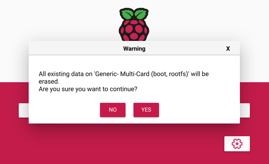Close the Warning dialog with X
The image size is (269, 164).
(x=228, y=48)
